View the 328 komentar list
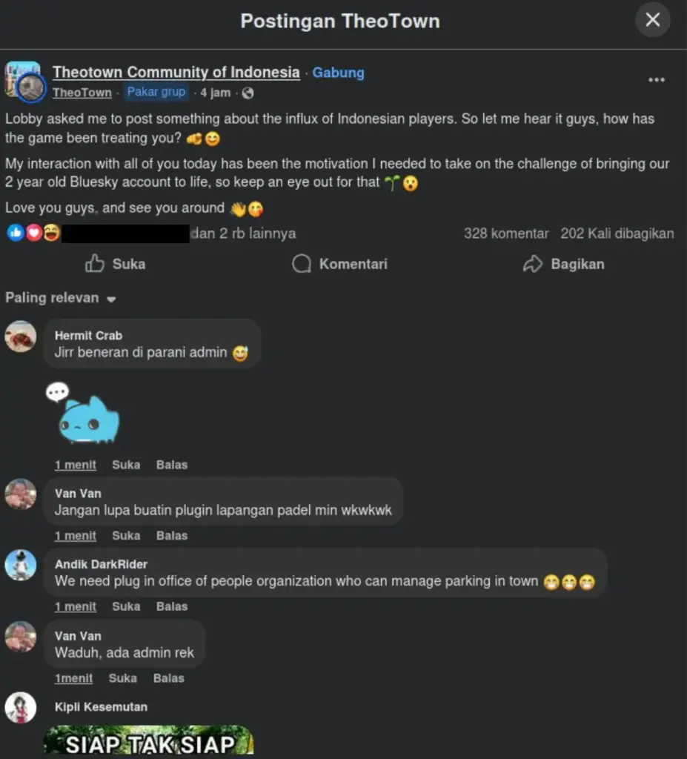Viewport: 687px width, 759px height. click(506, 233)
